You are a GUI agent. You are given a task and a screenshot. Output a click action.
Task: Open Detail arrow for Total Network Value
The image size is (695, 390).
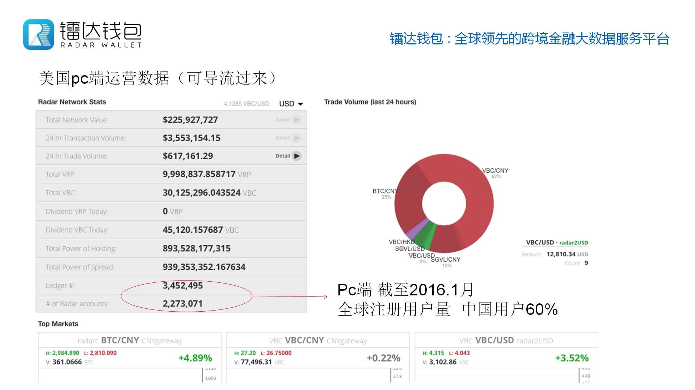point(296,120)
